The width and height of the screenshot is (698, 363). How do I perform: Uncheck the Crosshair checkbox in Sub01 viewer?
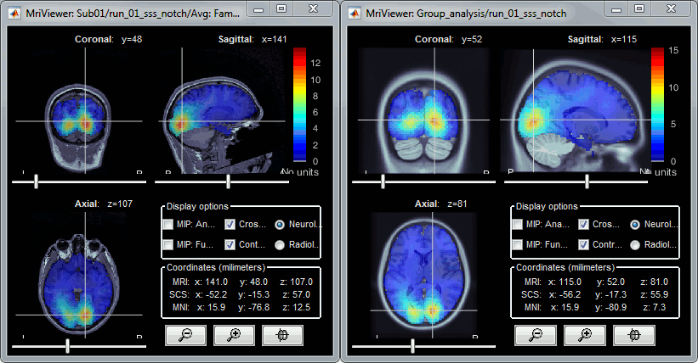point(230,225)
